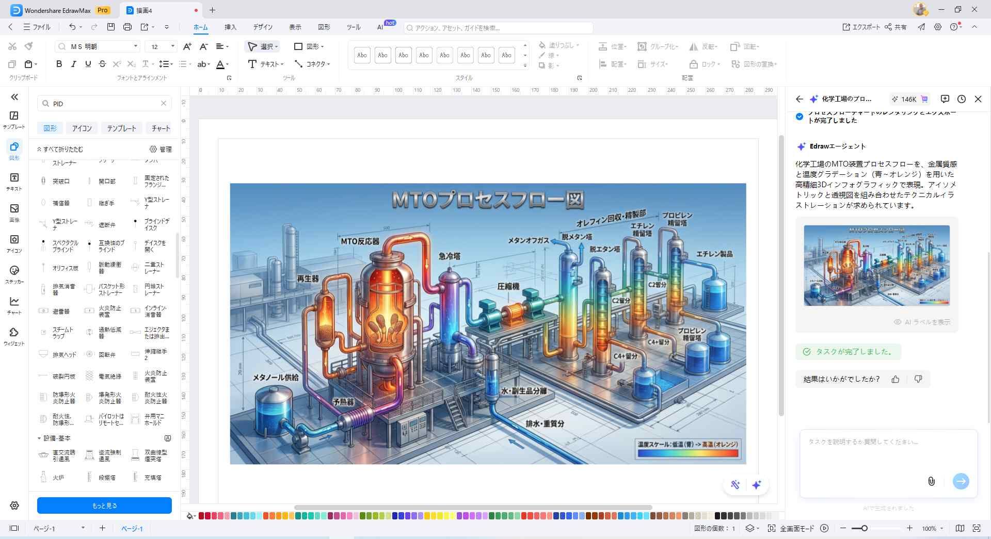Switch to the 挿入 ribbon tab
The width and height of the screenshot is (991, 539).
point(230,27)
